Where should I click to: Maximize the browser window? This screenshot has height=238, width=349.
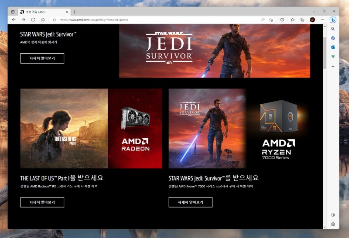coord(324,11)
